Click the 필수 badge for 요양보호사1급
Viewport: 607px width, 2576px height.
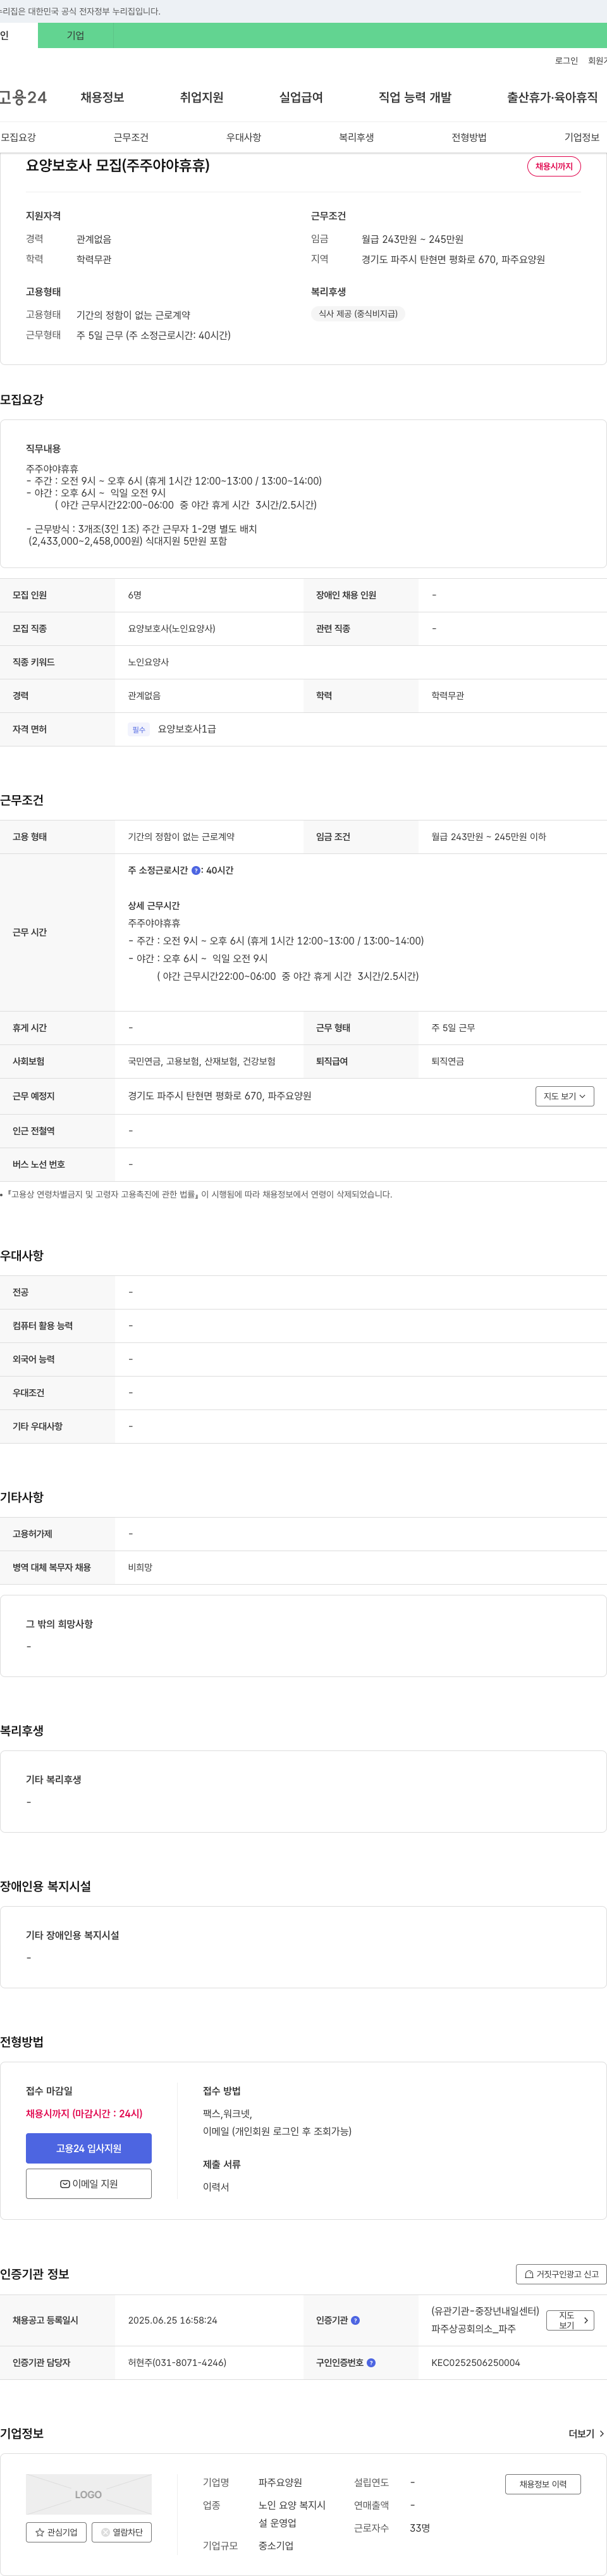[139, 730]
